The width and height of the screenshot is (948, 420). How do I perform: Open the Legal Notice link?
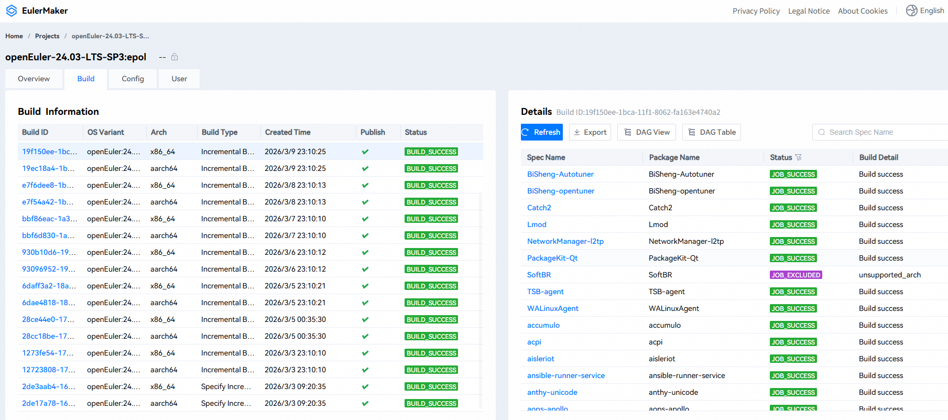point(809,11)
